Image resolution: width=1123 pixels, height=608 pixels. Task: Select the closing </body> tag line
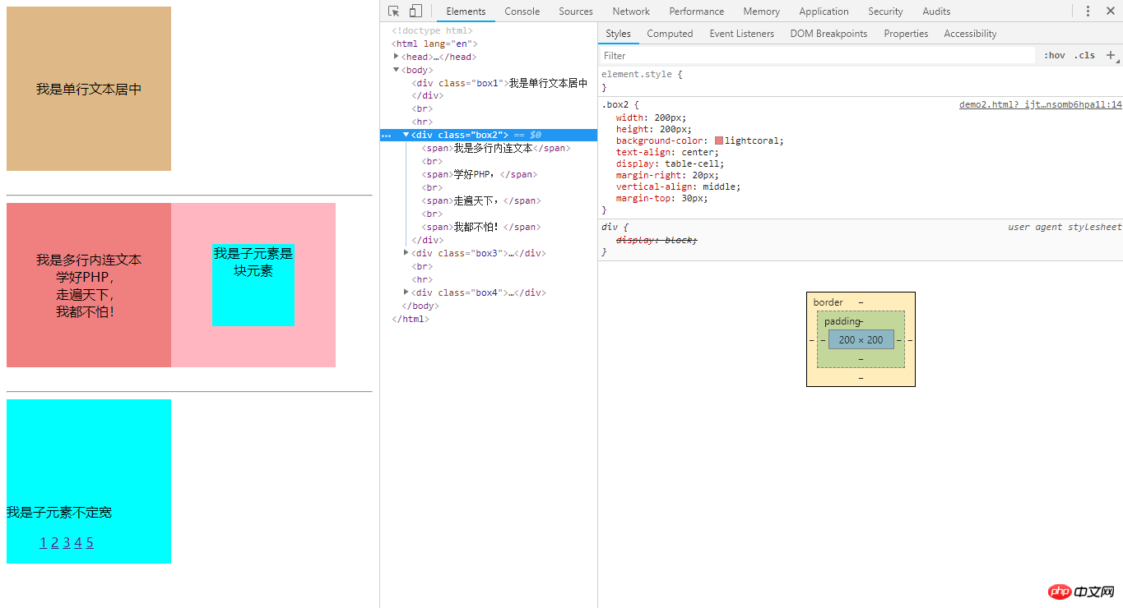click(x=420, y=306)
